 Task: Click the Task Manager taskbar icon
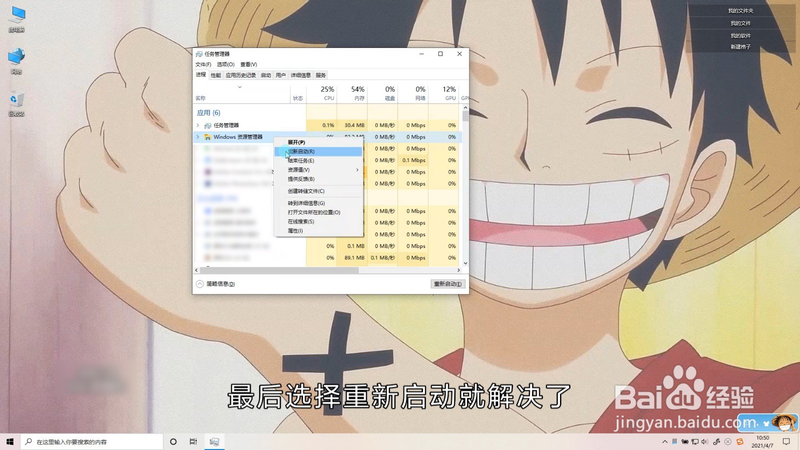214,441
